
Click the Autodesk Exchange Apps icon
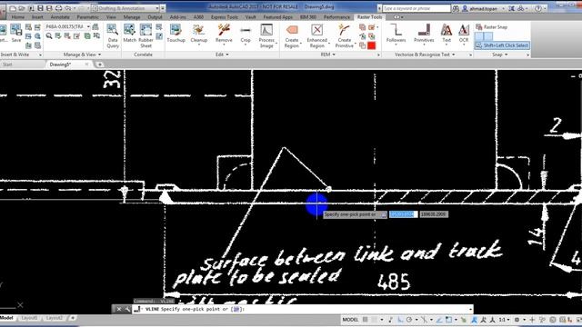[512, 8]
